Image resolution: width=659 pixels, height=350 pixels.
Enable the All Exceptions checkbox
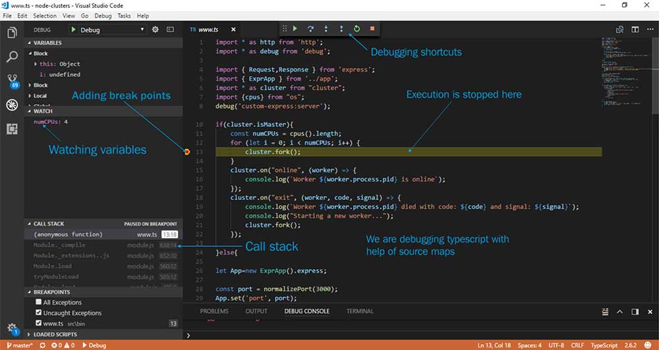pyautogui.click(x=39, y=302)
